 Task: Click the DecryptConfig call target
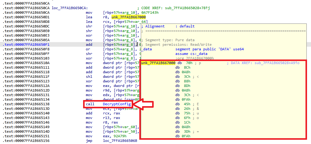tap(117, 104)
